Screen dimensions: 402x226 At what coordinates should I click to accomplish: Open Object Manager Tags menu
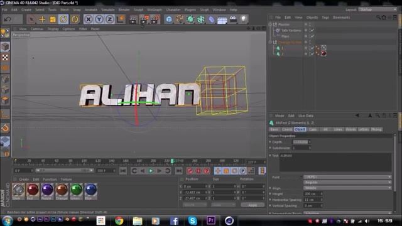coord(325,18)
